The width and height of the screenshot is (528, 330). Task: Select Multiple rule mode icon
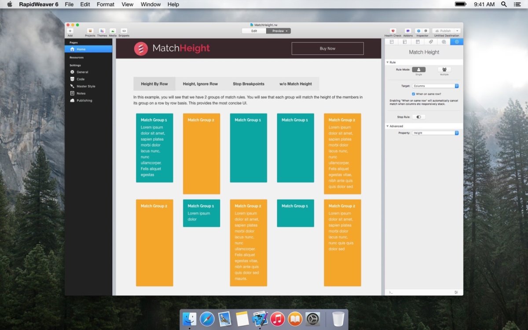click(x=444, y=70)
